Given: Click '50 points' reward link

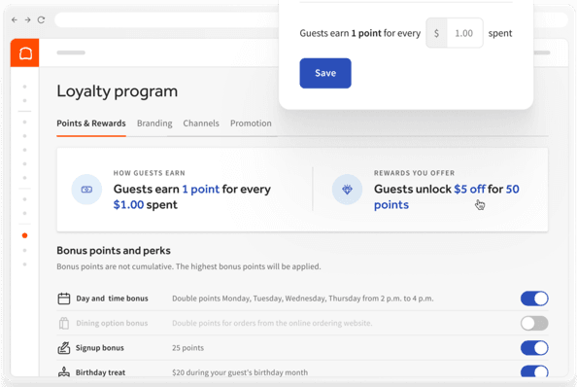Looking at the screenshot, I should coord(447,196).
